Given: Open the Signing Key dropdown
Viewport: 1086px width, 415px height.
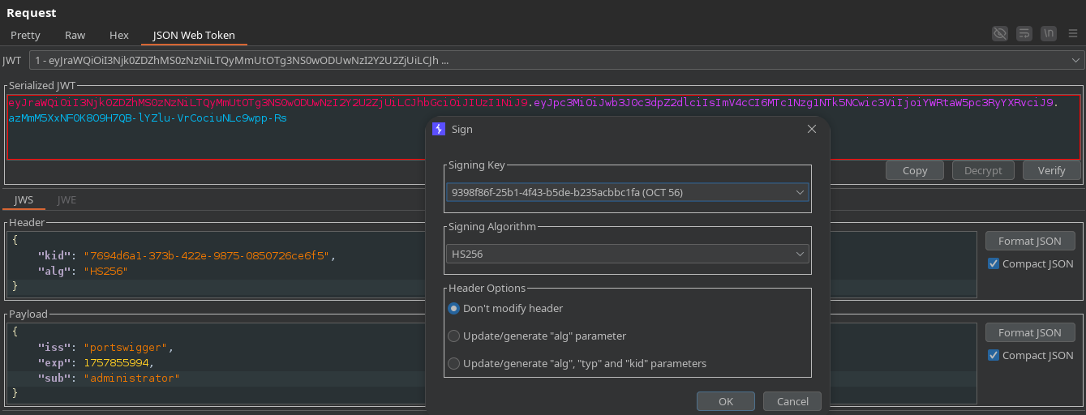Looking at the screenshot, I should coord(627,192).
